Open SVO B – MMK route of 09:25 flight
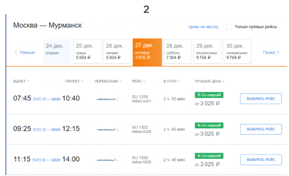 tap(47, 129)
